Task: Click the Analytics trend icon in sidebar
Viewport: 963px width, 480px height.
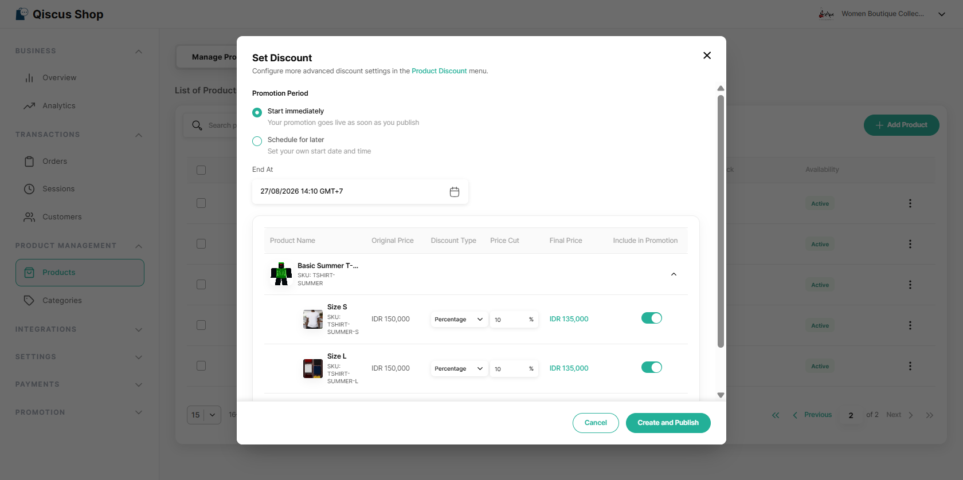Action: pyautogui.click(x=29, y=106)
